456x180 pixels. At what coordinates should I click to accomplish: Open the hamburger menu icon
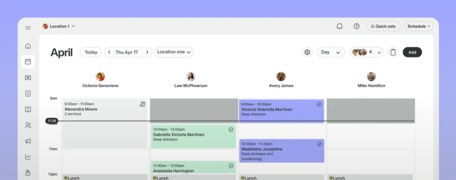(x=28, y=28)
